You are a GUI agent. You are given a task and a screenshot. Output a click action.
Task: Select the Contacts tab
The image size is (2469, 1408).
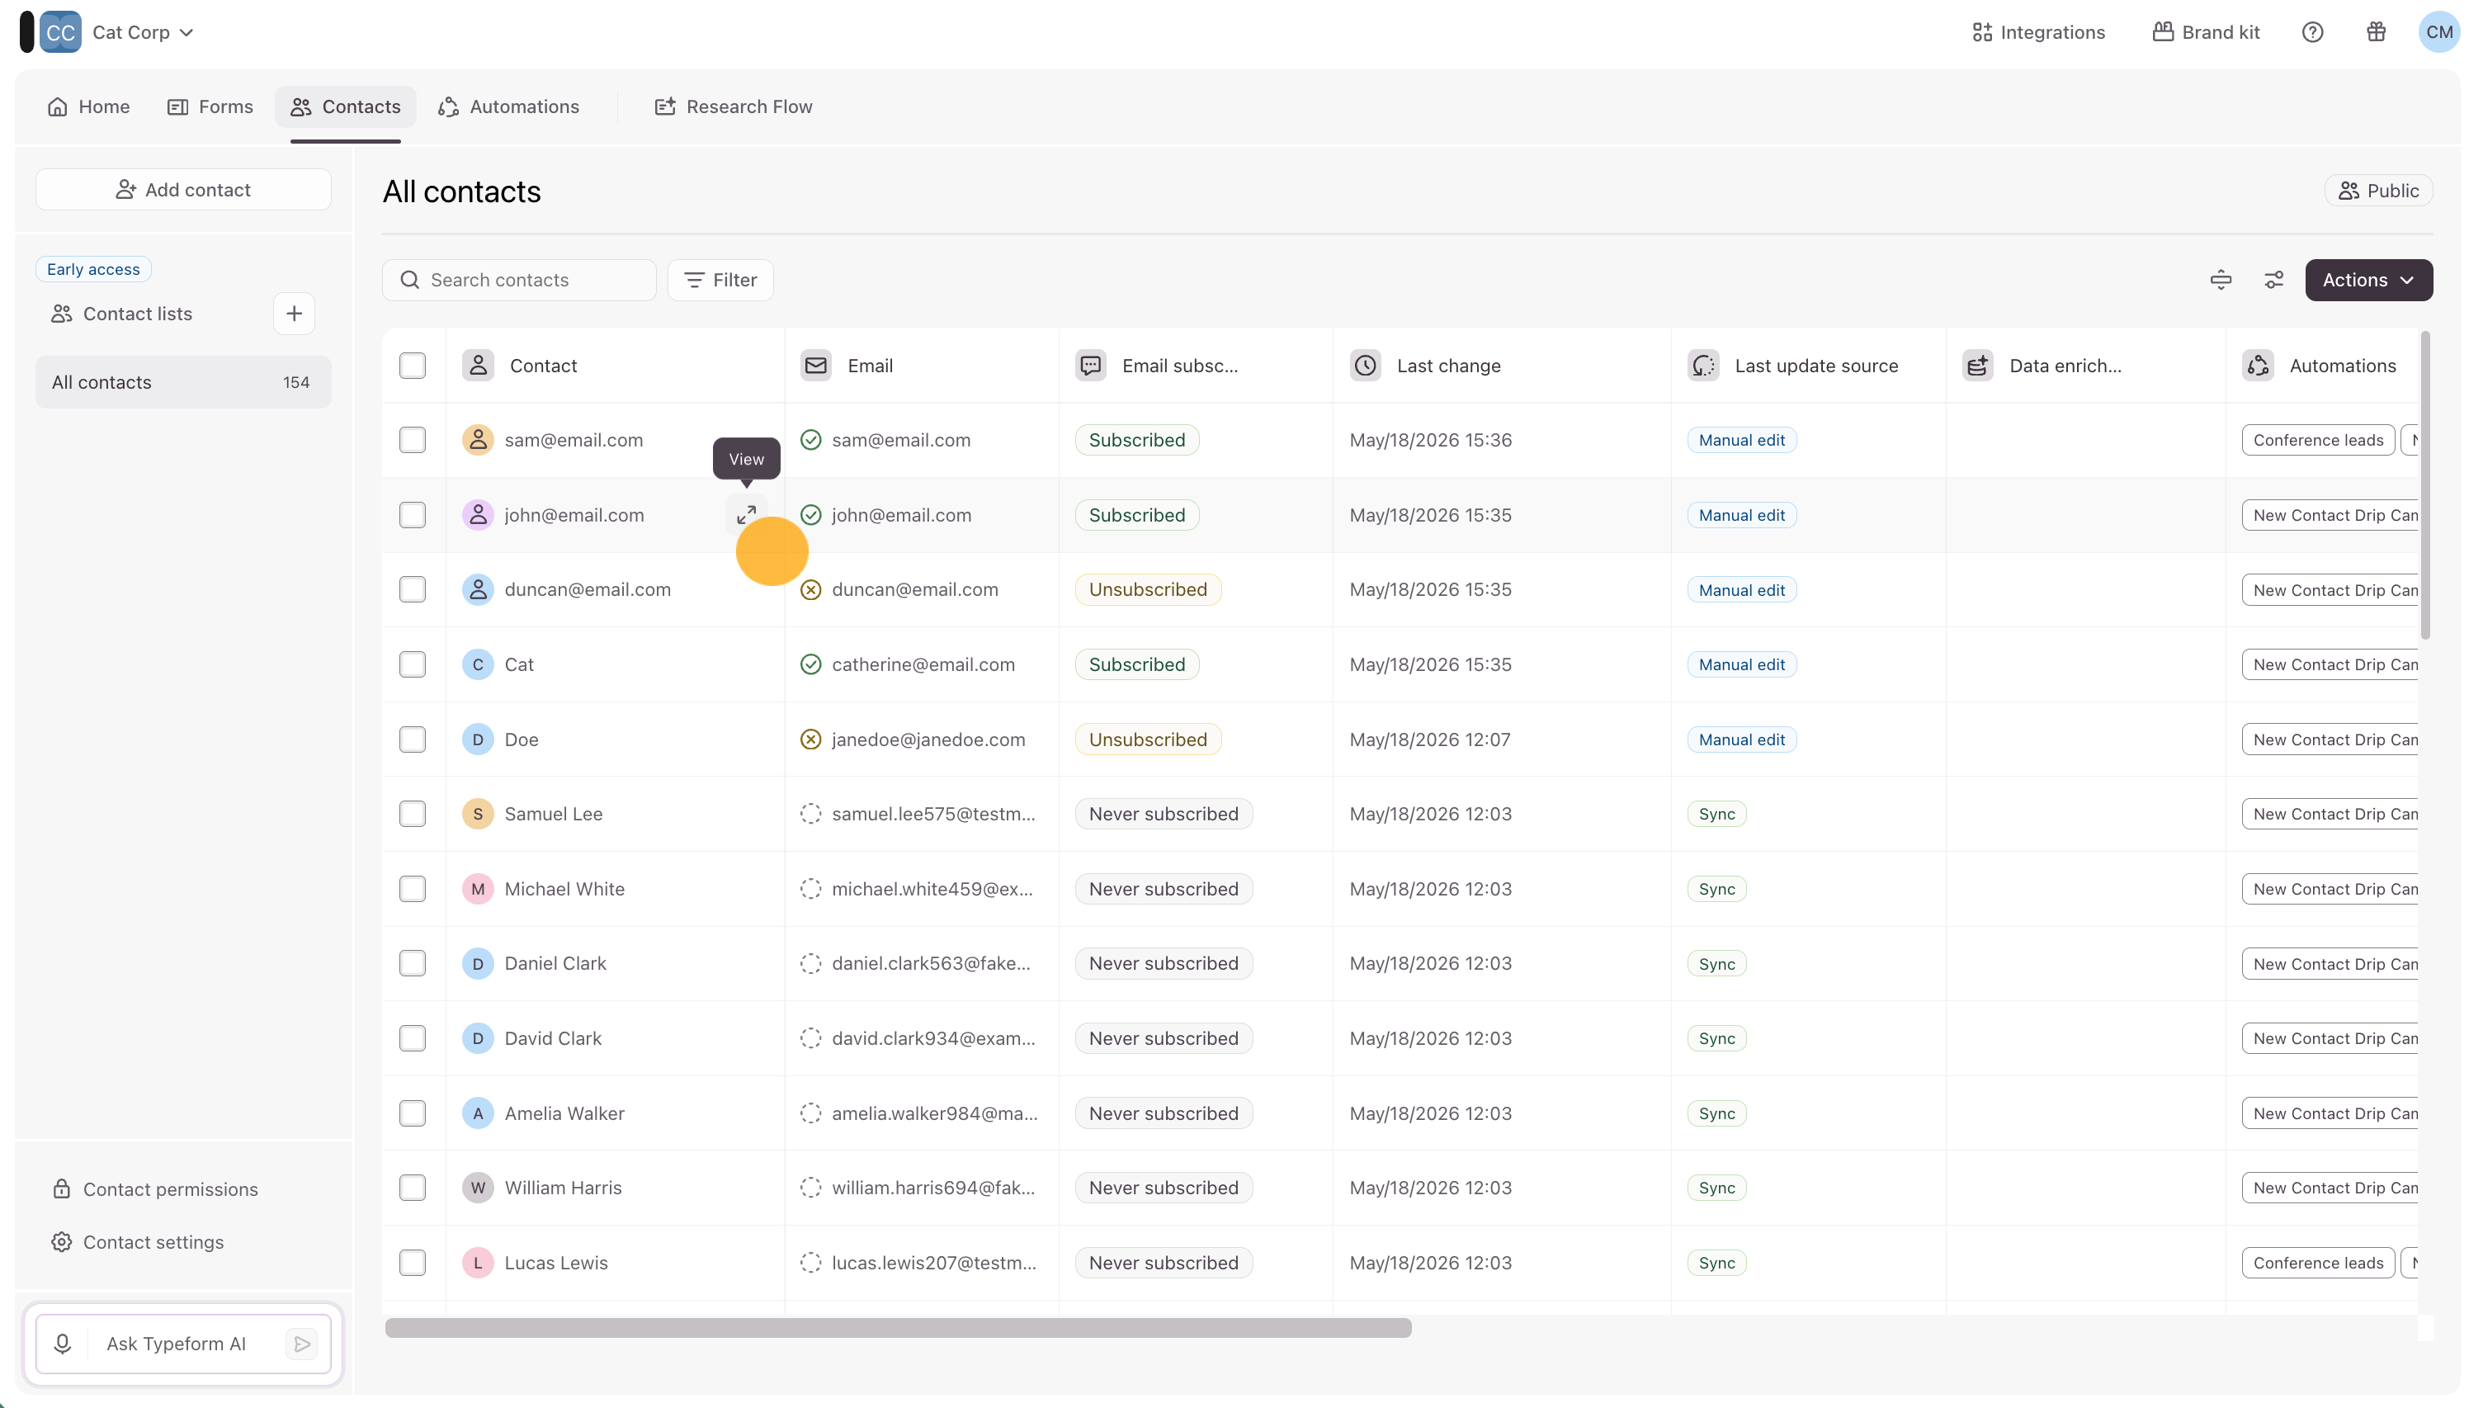(345, 106)
